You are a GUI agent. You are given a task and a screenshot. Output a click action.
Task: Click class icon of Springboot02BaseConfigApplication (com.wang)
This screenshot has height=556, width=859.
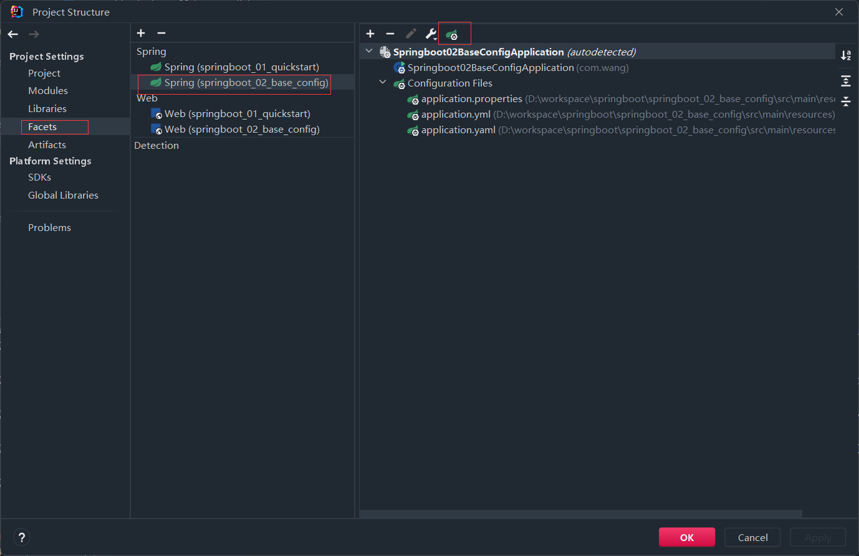click(400, 68)
